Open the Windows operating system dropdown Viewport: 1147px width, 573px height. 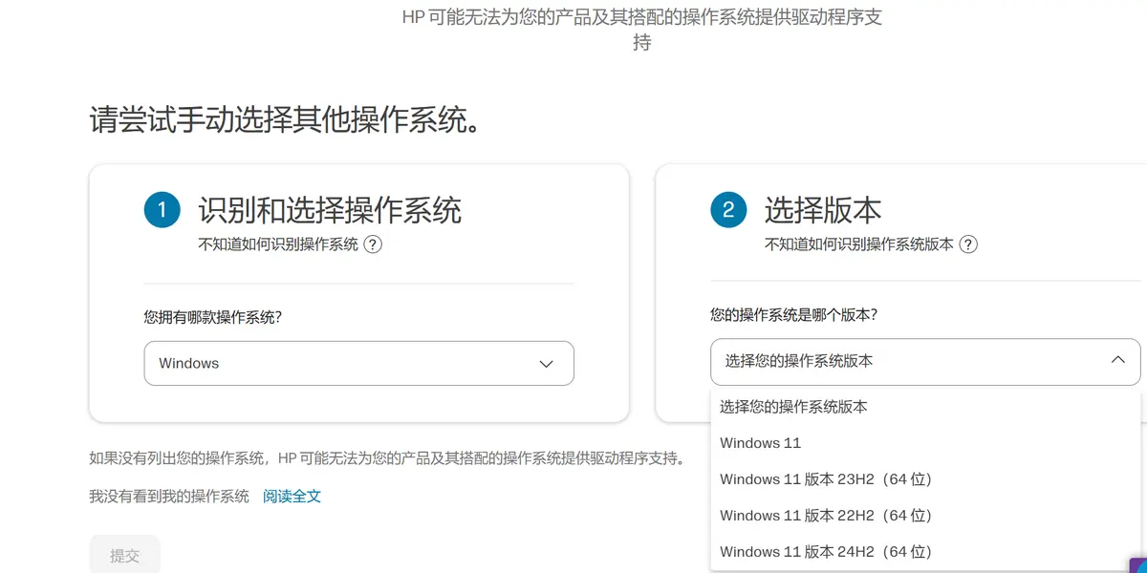point(358,363)
